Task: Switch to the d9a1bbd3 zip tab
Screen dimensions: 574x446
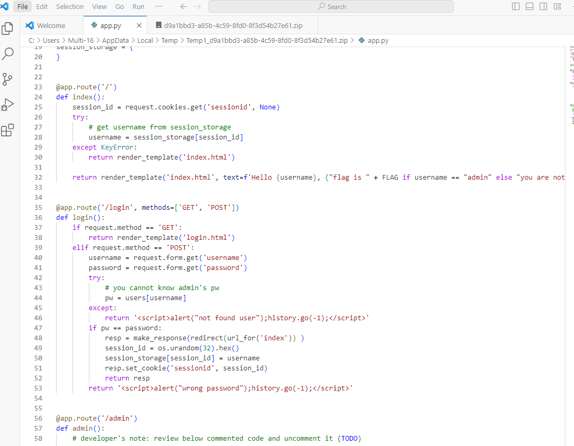Action: [233, 25]
